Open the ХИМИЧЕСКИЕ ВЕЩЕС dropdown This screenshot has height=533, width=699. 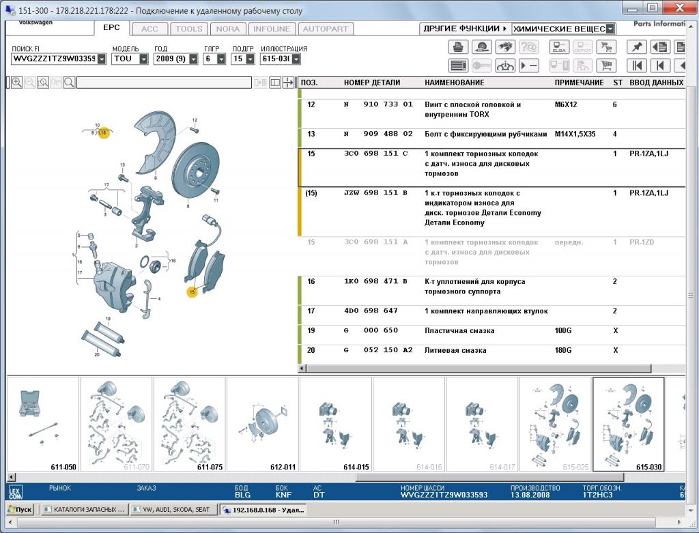pyautogui.click(x=610, y=29)
